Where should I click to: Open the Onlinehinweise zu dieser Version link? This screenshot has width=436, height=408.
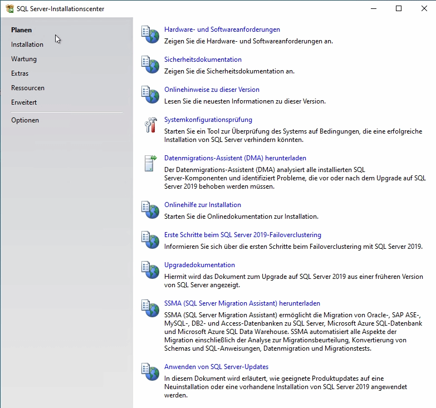pyautogui.click(x=212, y=90)
